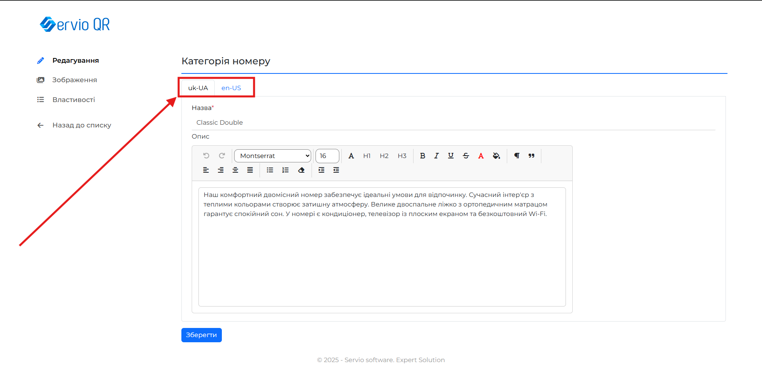The height and width of the screenshot is (376, 762).
Task: Toggle bold formatting in the editor
Action: pos(423,156)
